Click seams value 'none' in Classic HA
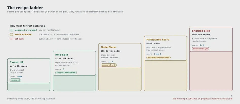Screen dimensions: 240x104 click(19, 77)
